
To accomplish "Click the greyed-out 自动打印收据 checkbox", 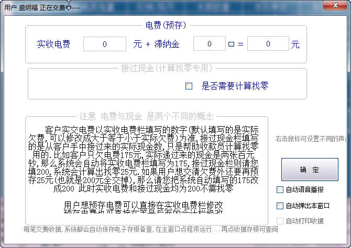I will tap(280, 221).
